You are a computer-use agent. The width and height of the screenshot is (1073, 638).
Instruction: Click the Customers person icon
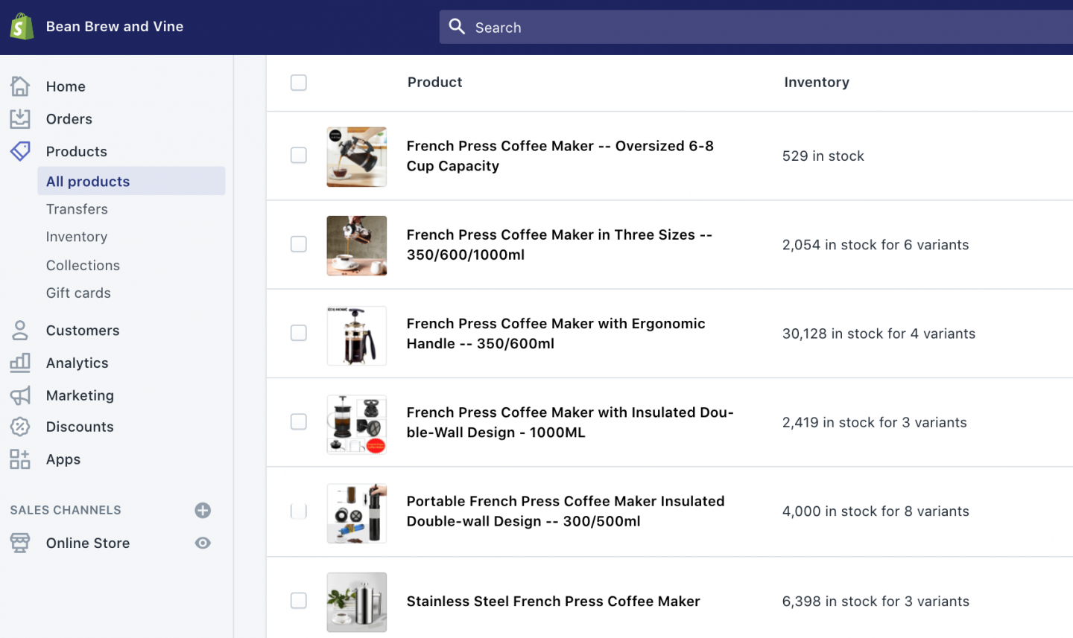(x=20, y=331)
